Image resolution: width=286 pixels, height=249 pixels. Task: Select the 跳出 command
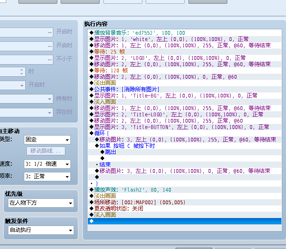(x=185, y=152)
